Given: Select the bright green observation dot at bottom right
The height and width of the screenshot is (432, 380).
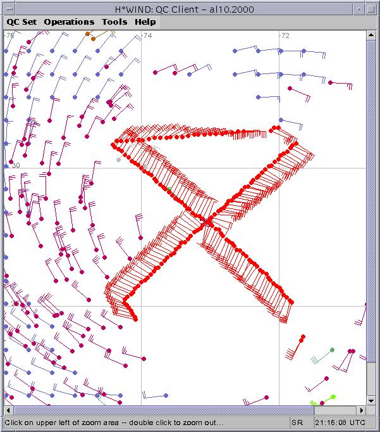Looking at the screenshot, I should click(x=333, y=397).
